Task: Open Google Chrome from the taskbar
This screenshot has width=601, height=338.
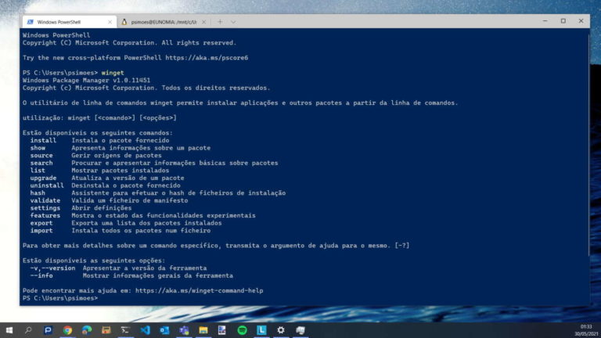Action: [x=67, y=330]
